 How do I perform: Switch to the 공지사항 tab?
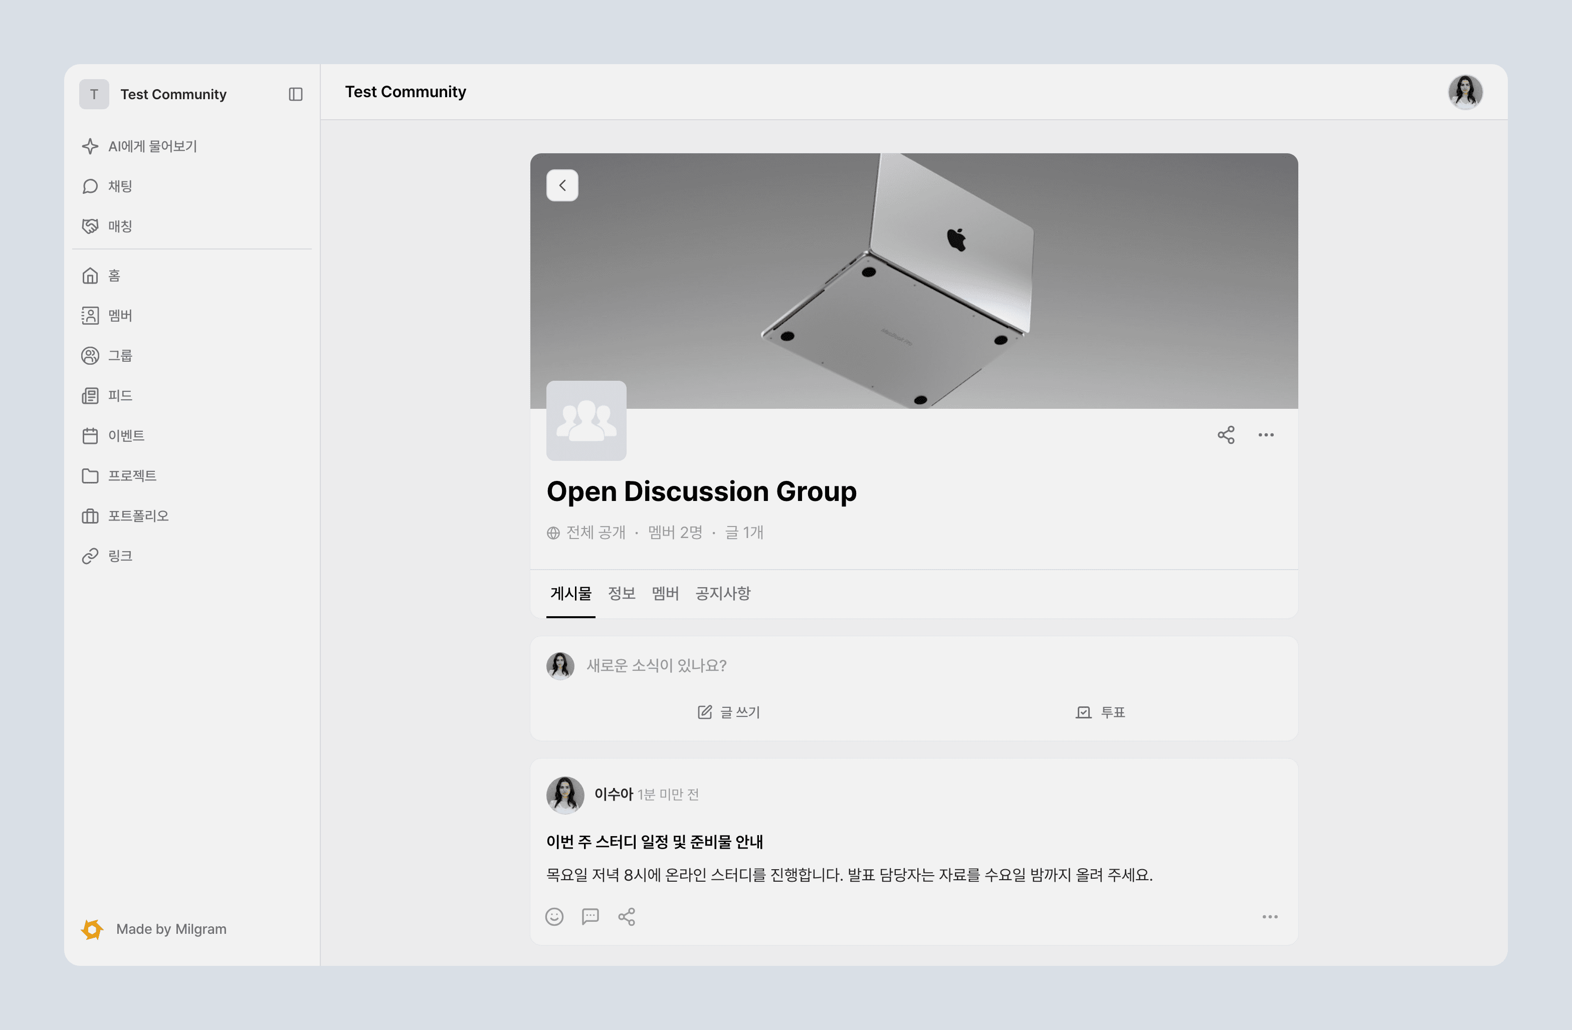pos(723,594)
